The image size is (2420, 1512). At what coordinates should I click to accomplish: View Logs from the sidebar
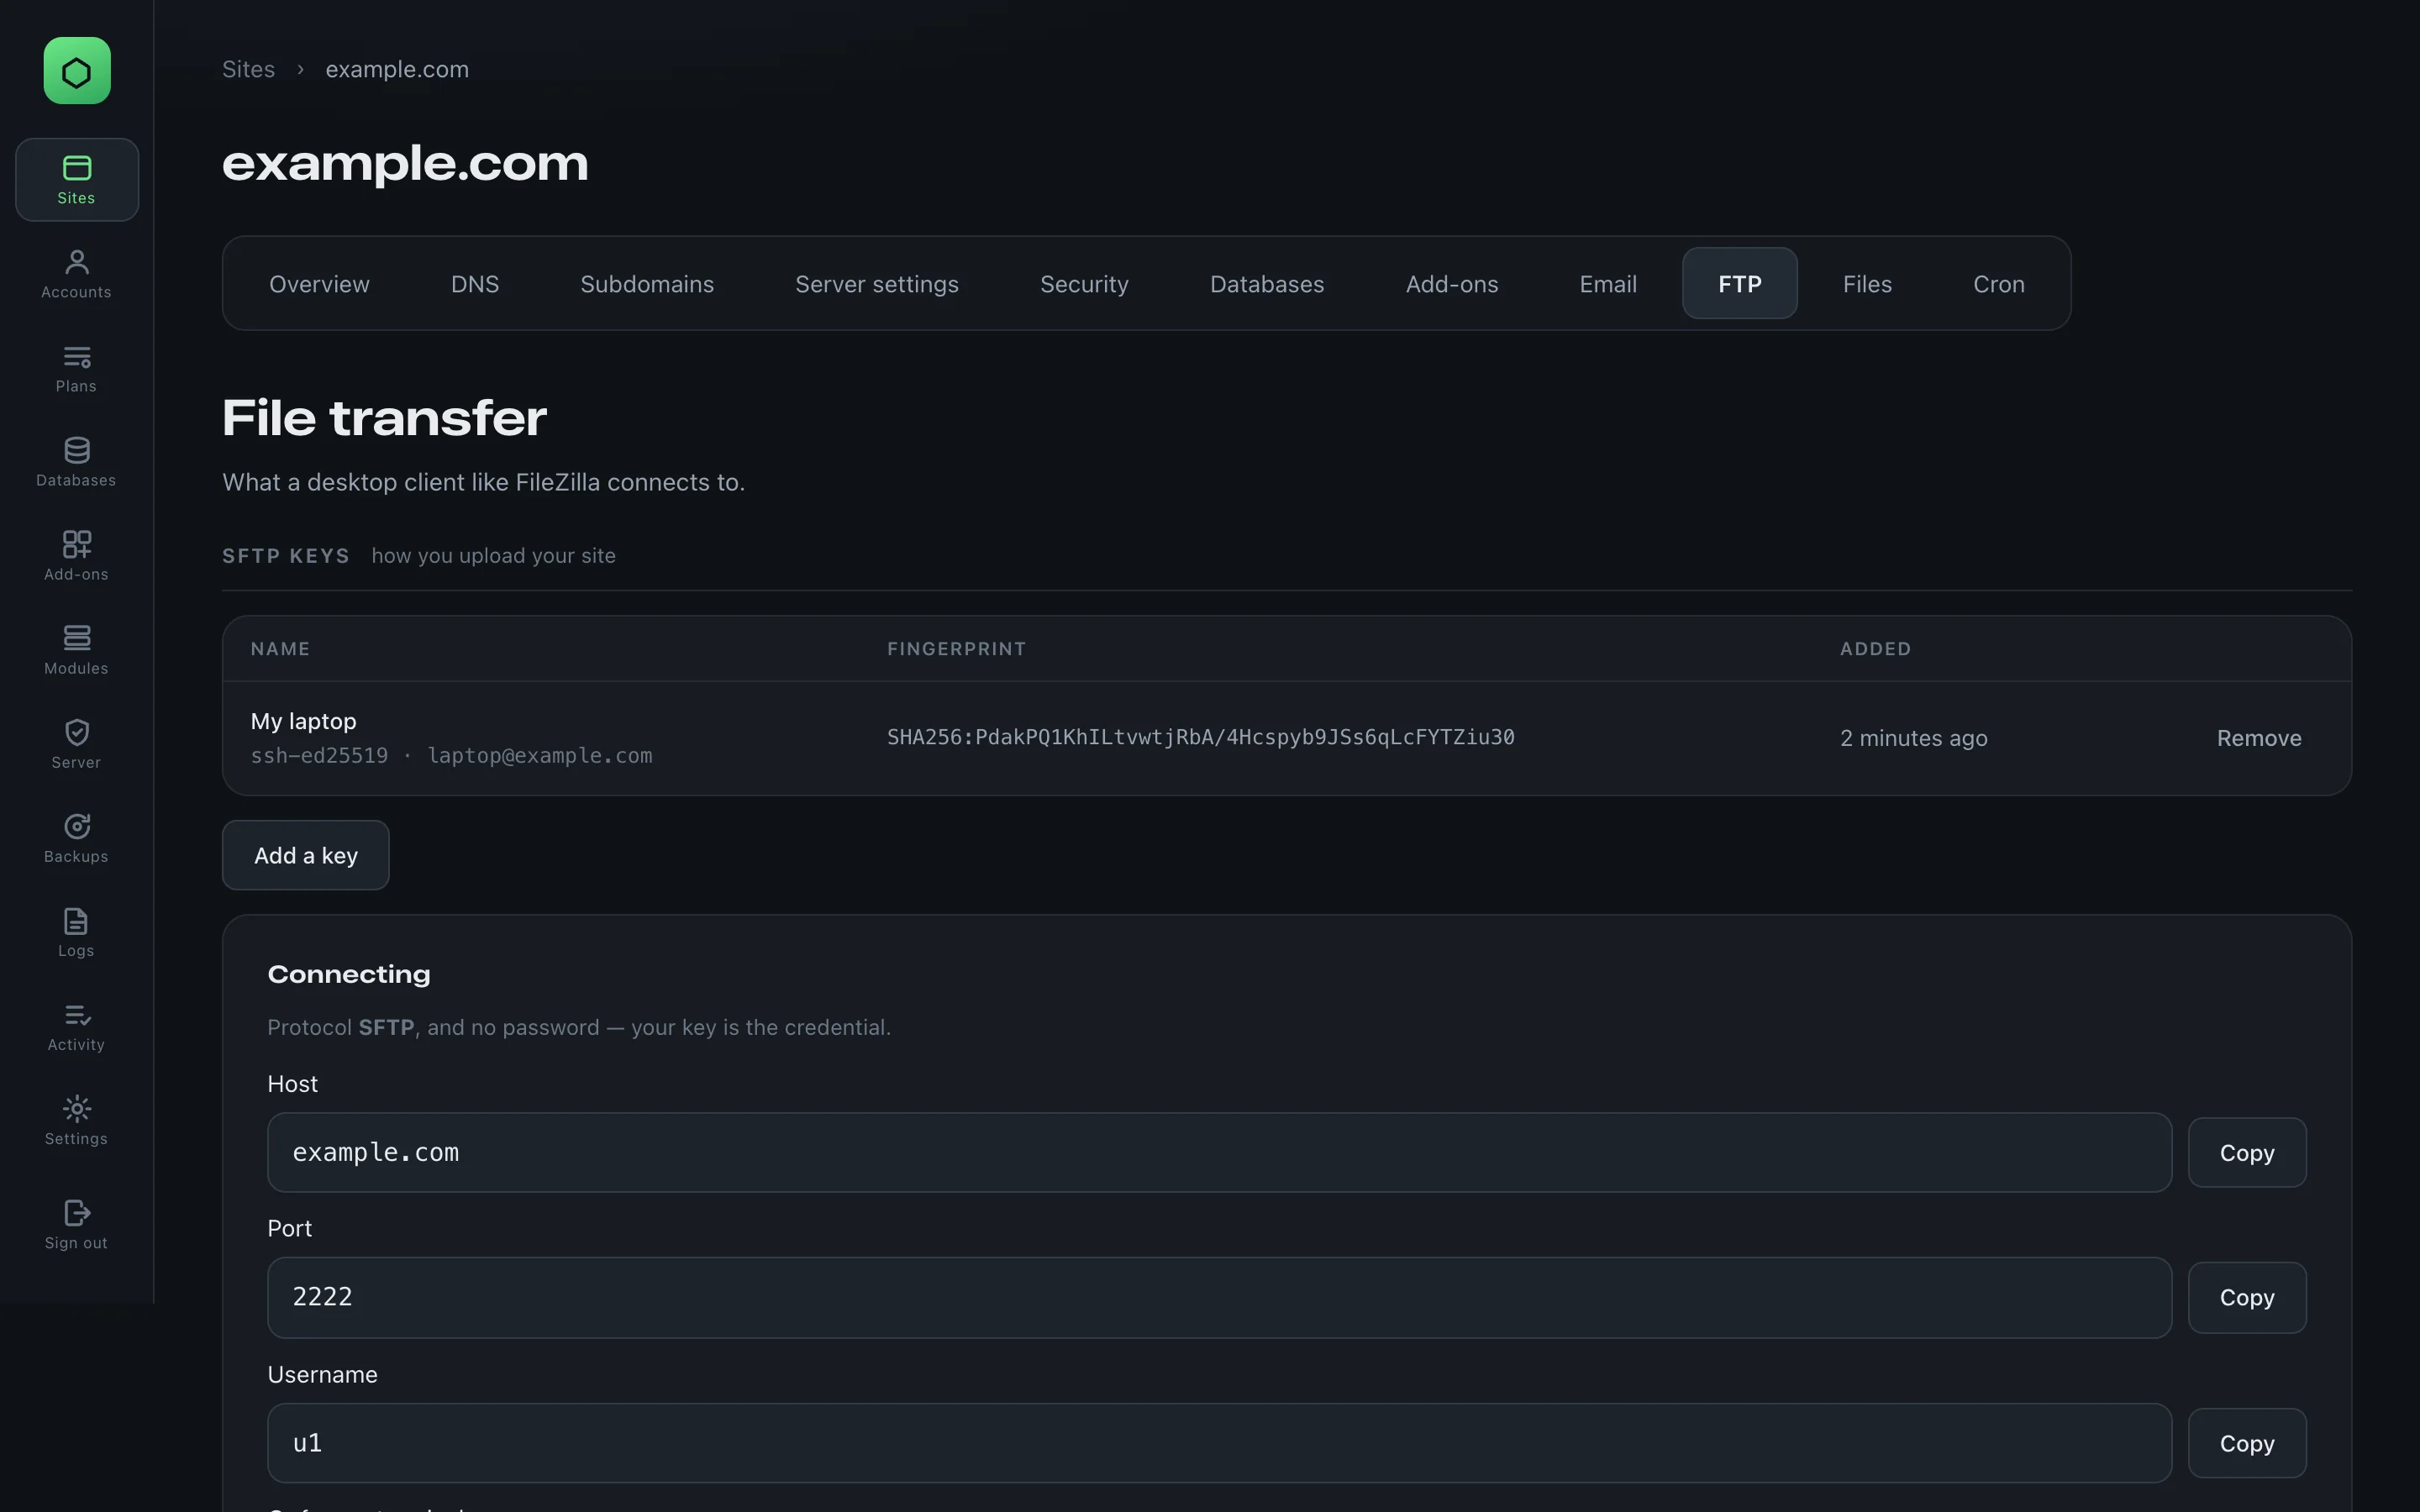click(77, 932)
